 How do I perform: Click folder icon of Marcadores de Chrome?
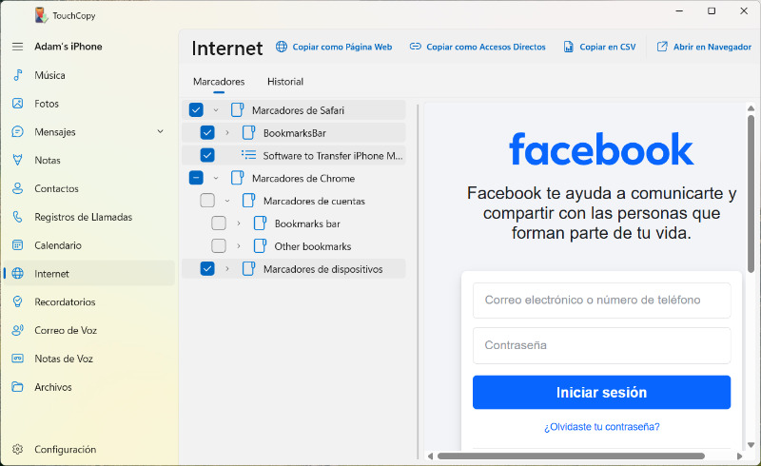click(x=237, y=178)
